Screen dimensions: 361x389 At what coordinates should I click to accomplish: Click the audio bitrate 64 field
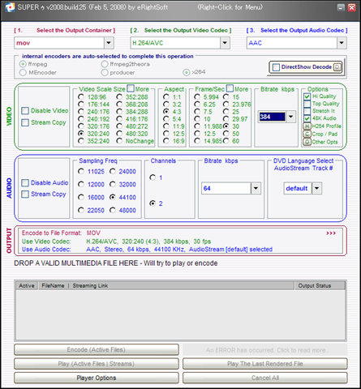(226, 188)
